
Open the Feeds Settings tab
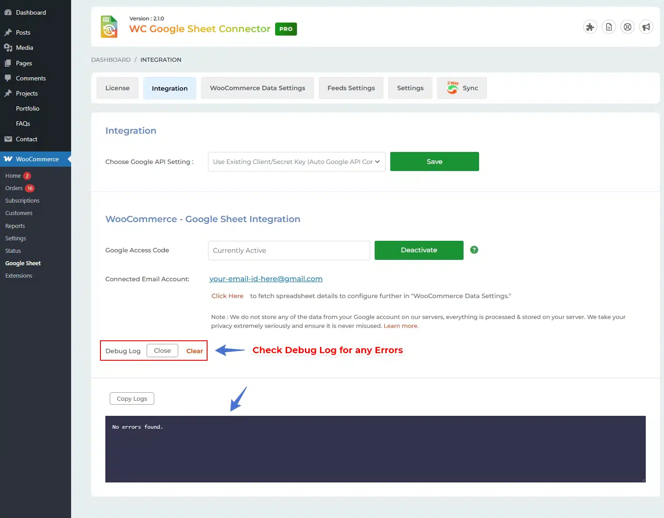click(351, 88)
